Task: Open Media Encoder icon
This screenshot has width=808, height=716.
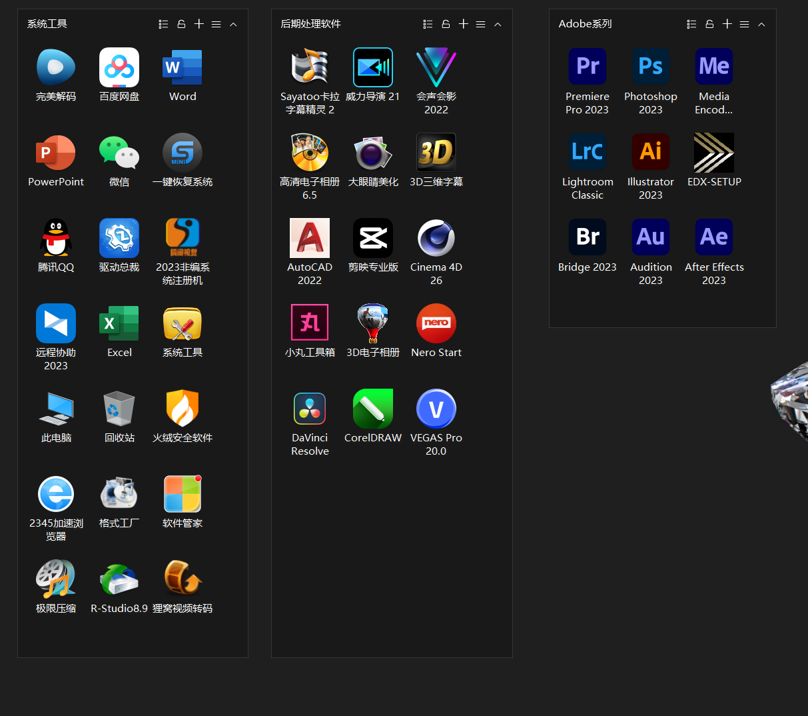Action: pos(714,67)
